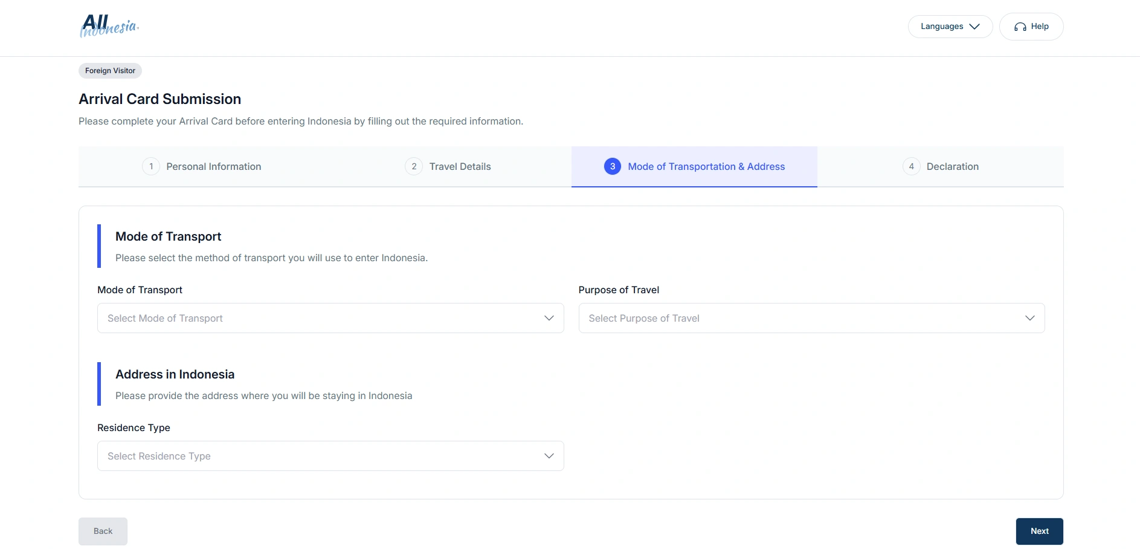
Task: Click the headset icon beside Help
Action: (1020, 27)
